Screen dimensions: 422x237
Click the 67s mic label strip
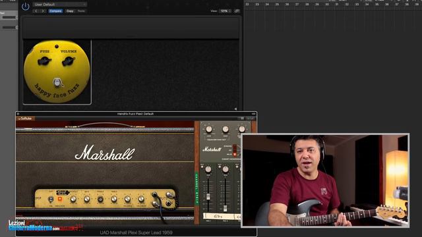[218, 216]
